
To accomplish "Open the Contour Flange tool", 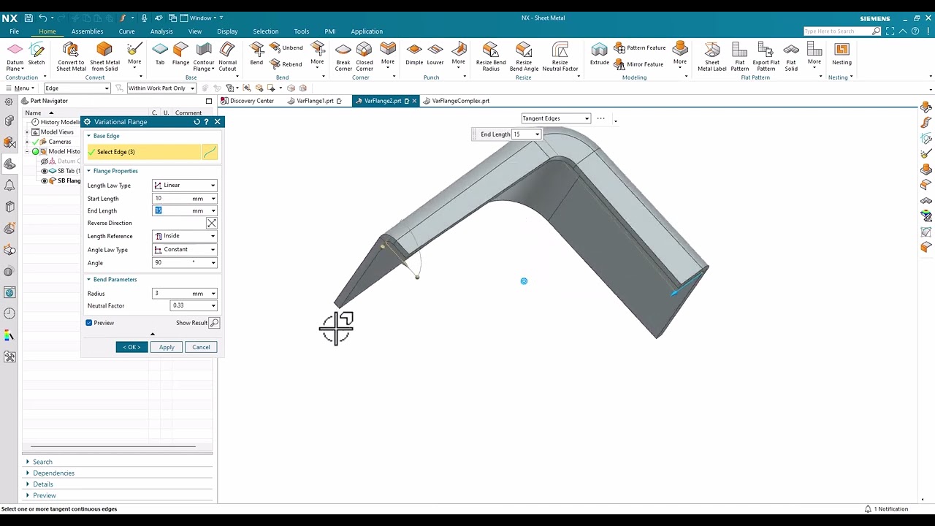I will [204, 56].
